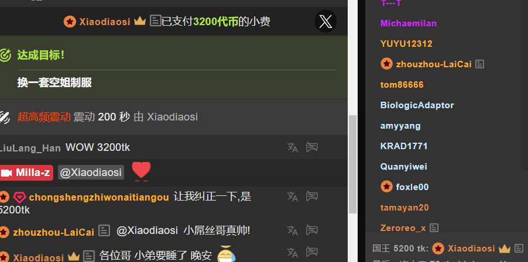The height and width of the screenshot is (262, 528).
Task: Click the chat panel vertical scrollbar
Action: point(352,164)
